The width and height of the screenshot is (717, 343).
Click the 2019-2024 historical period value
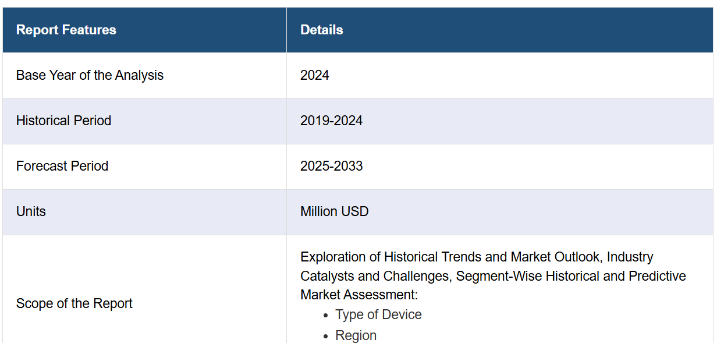(x=331, y=121)
